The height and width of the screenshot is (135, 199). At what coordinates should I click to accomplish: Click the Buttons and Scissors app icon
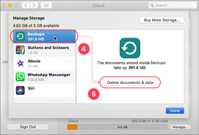20,50
